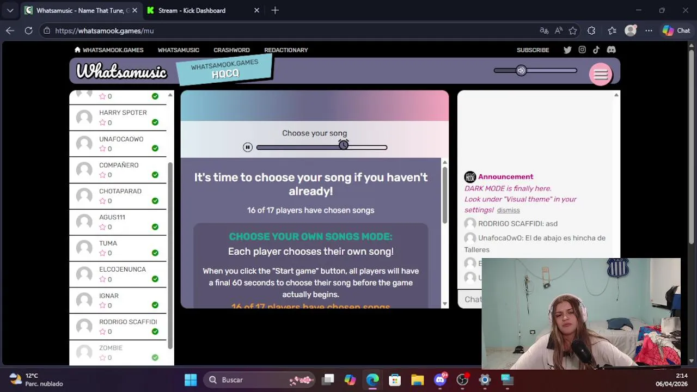This screenshot has width=697, height=392.
Task: Open the Twitter link in site header
Action: (x=567, y=50)
